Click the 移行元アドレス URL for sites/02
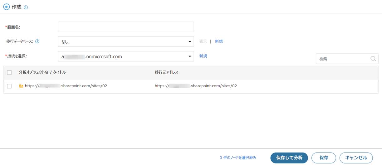Image resolution: width=382 pixels, height=165 pixels. point(196,86)
